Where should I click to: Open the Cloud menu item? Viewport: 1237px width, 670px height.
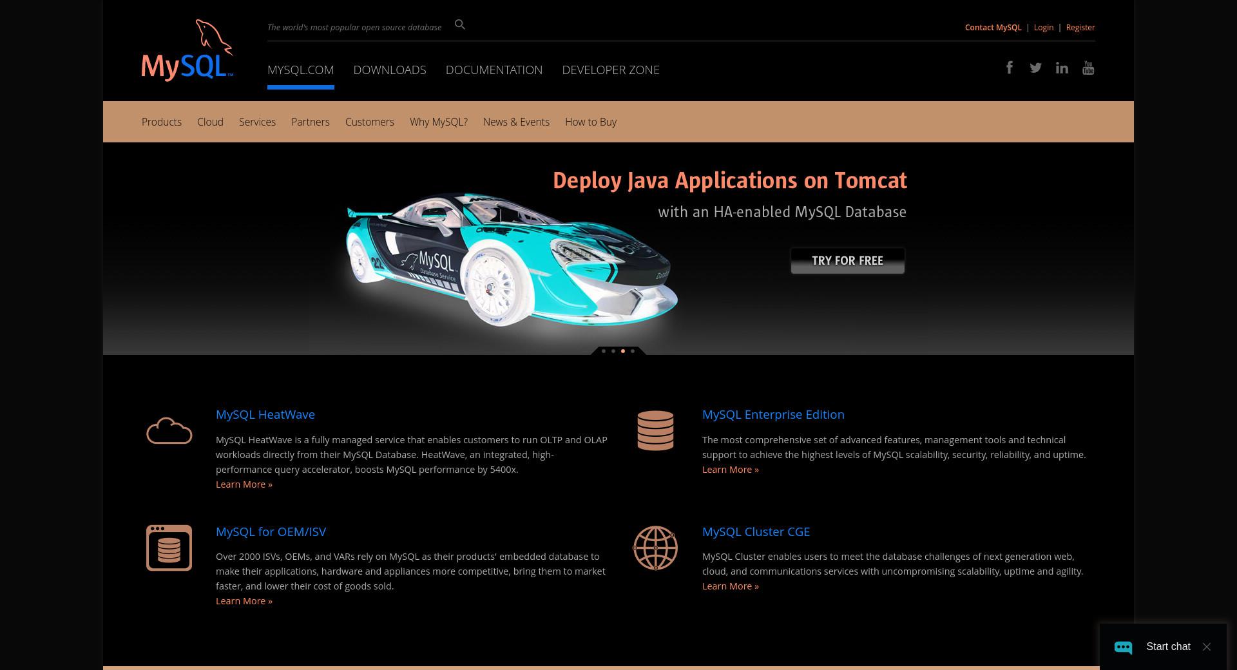(210, 122)
